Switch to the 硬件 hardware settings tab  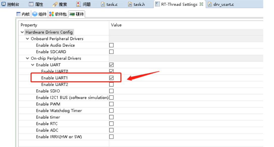click(77, 14)
